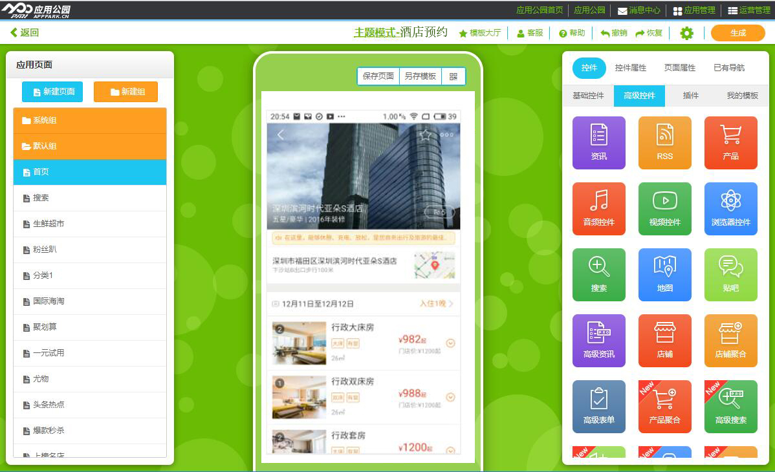Click the hotel map thumbnail

pos(434,265)
